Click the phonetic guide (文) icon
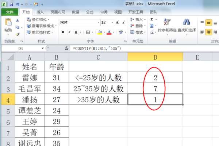The width and height of the screenshot is (219, 146). (x=120, y=32)
